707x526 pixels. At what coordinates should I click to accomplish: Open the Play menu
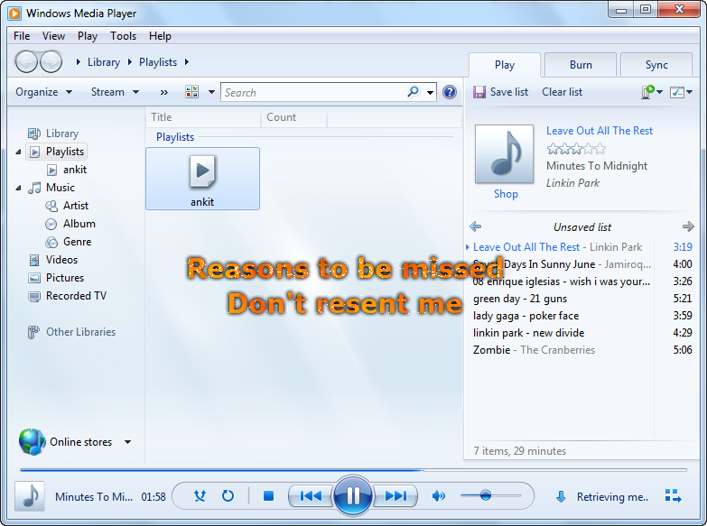coord(88,36)
